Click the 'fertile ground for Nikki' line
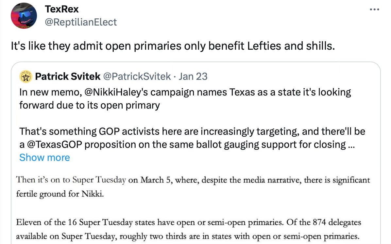The height and width of the screenshot is (244, 391). click(60, 194)
